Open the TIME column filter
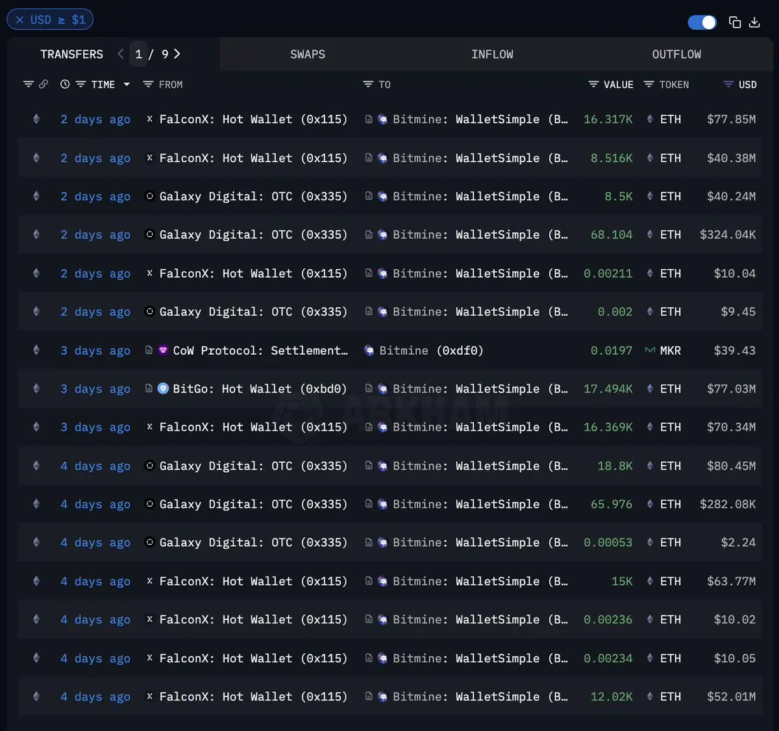This screenshot has width=779, height=731. click(x=80, y=84)
